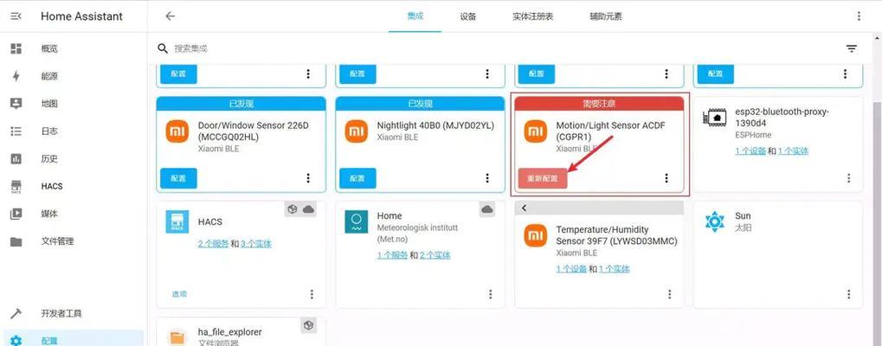The image size is (882, 346).
Task: Open Temperature/Humidity Sensor card menu
Action: click(669, 294)
